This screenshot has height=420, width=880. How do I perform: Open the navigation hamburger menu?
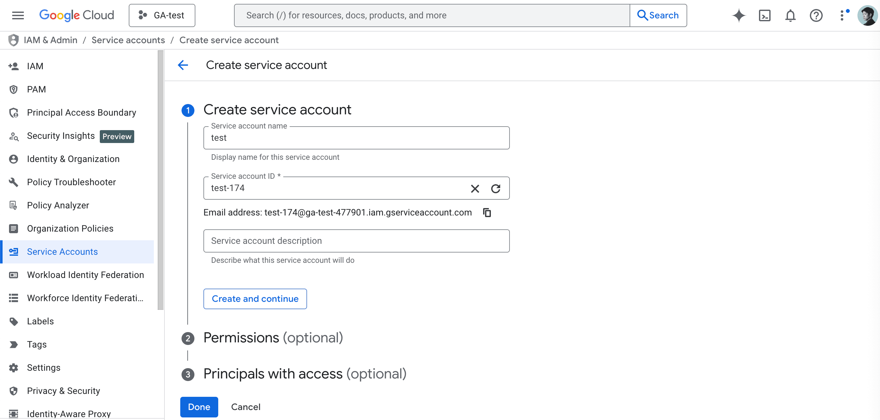click(18, 15)
